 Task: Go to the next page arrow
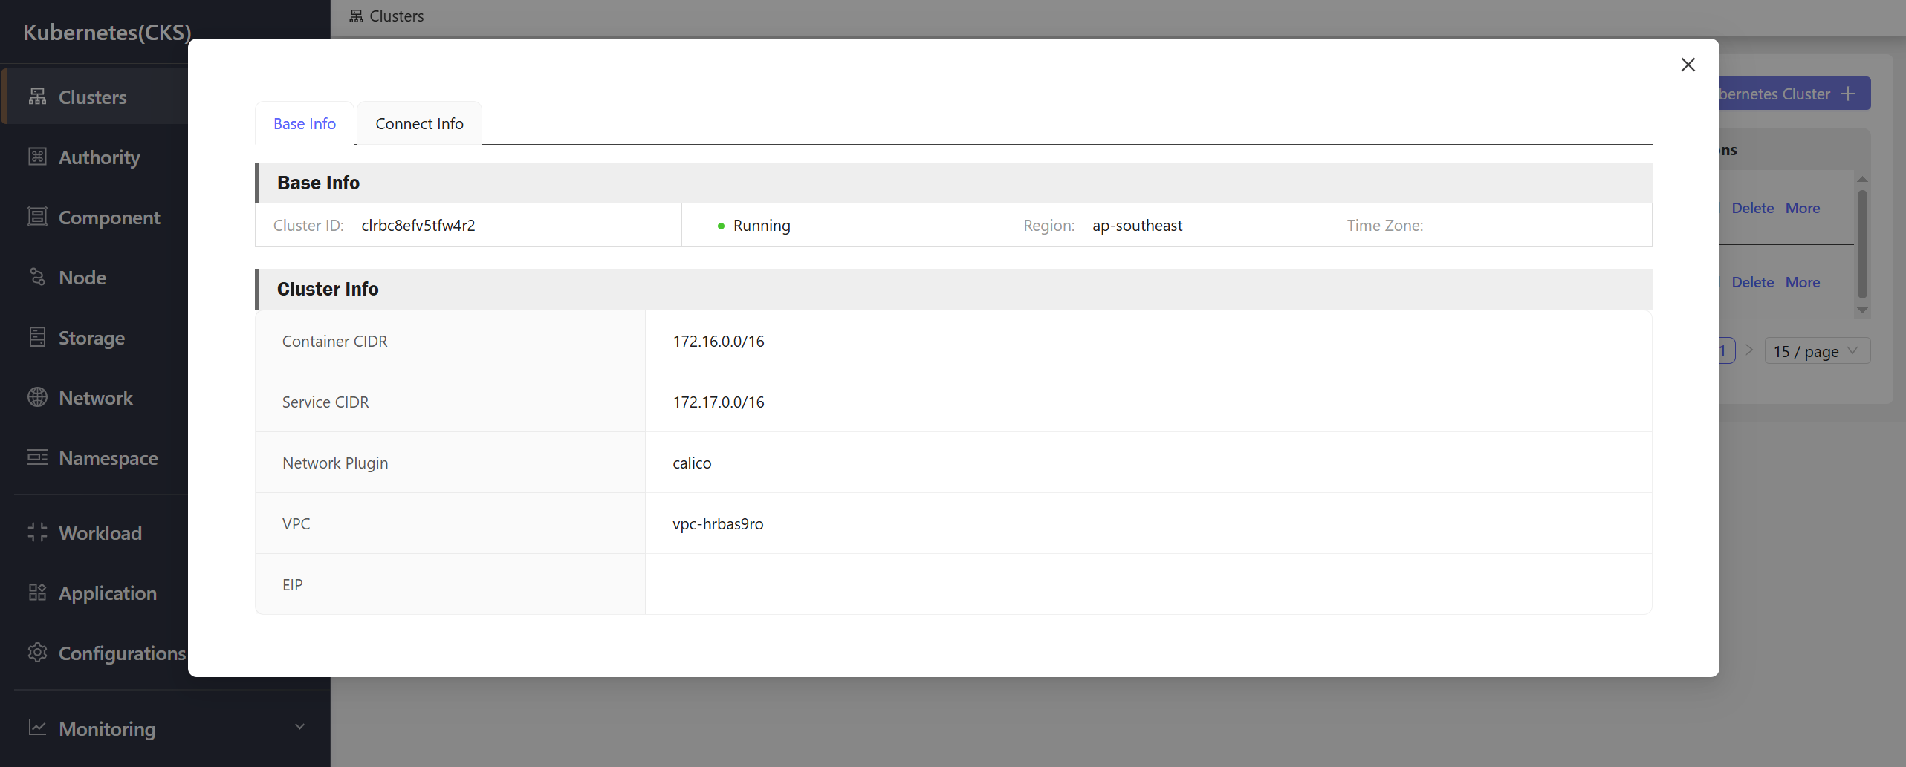1749,350
